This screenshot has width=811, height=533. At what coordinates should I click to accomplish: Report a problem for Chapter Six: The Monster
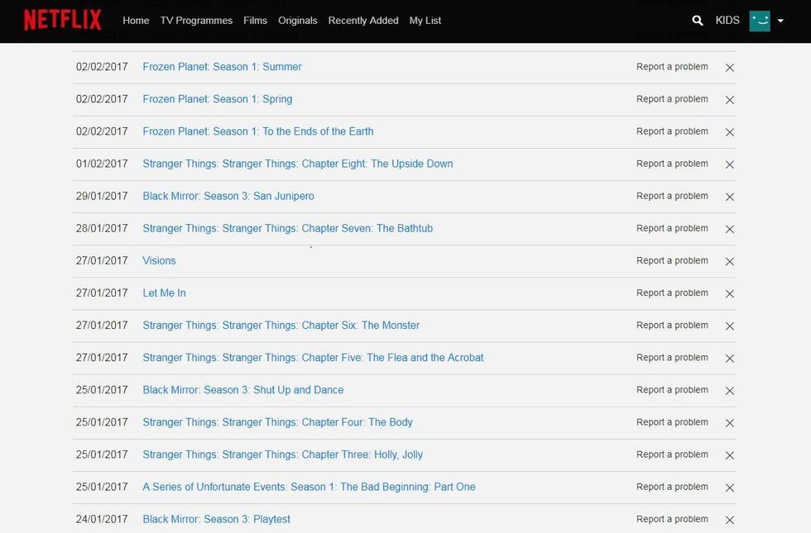pyautogui.click(x=672, y=325)
